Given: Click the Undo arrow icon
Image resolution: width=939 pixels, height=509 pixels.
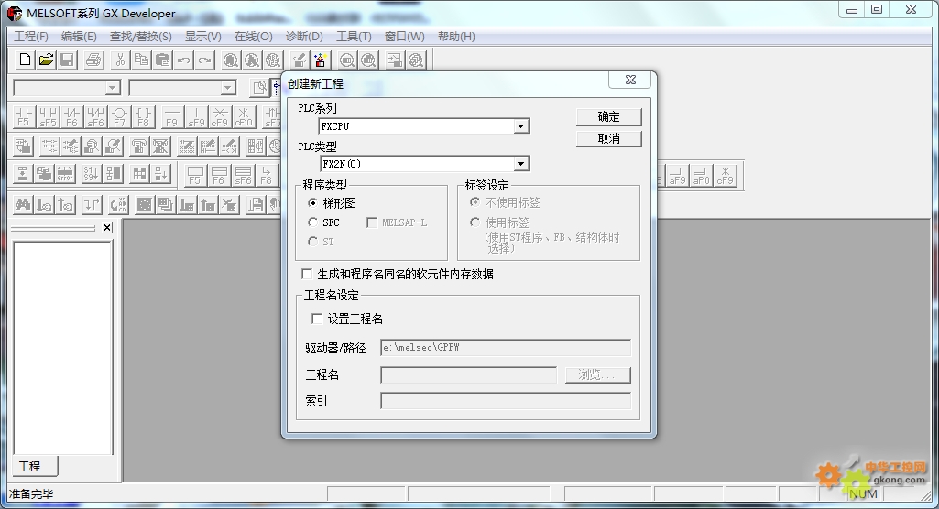Looking at the screenshot, I should [184, 60].
